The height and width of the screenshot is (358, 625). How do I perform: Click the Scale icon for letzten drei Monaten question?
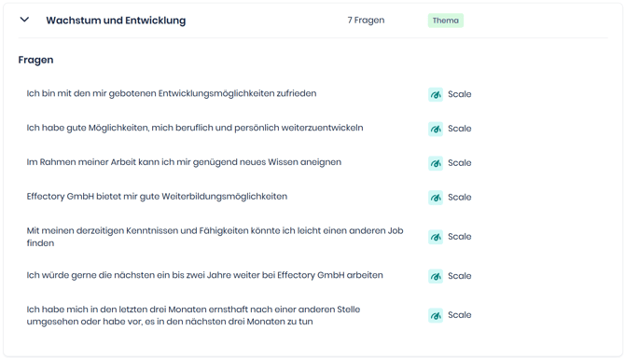[x=436, y=315]
